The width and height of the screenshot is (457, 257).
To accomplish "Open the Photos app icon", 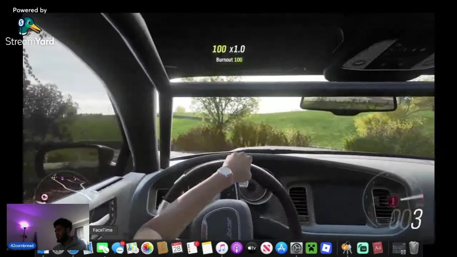I will (x=147, y=248).
